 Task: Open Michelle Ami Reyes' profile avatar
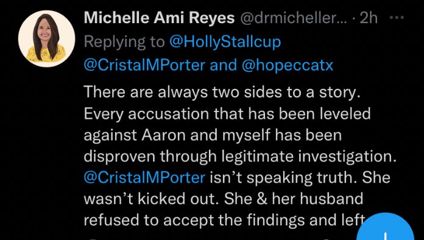[47, 38]
